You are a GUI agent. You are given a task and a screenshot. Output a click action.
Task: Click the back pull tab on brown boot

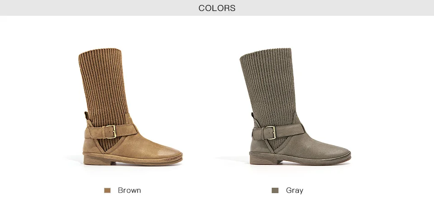86,115
